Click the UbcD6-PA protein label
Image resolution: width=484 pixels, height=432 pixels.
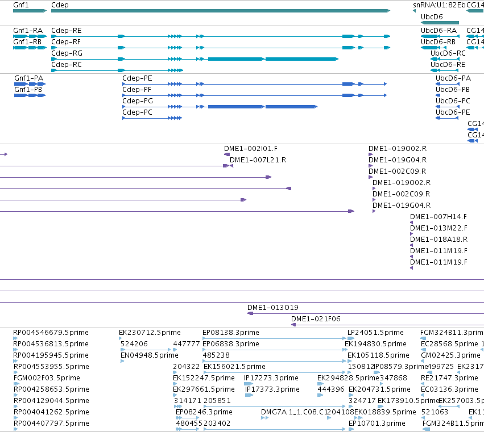coord(453,78)
